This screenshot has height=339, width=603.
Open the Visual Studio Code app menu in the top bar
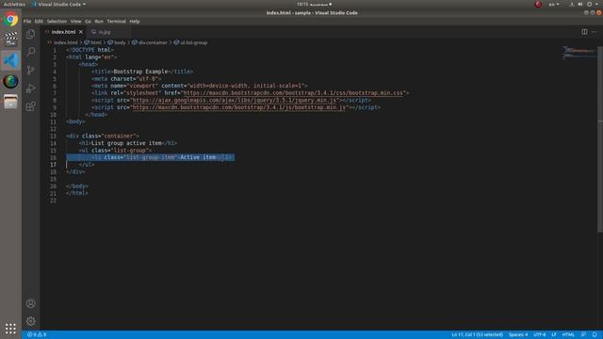pyautogui.click(x=58, y=4)
